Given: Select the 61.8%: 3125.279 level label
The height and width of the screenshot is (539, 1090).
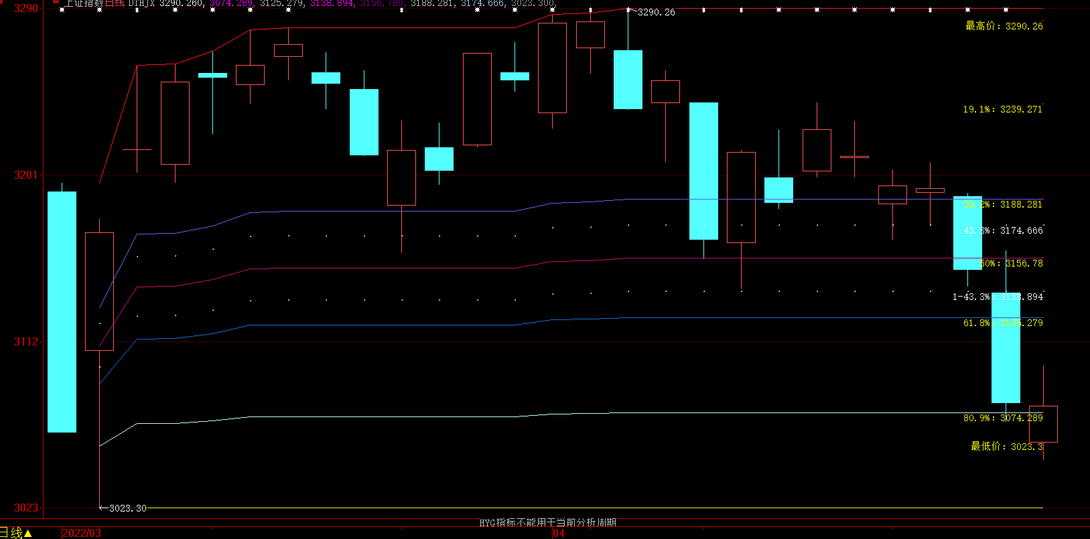Looking at the screenshot, I should (x=1003, y=323).
